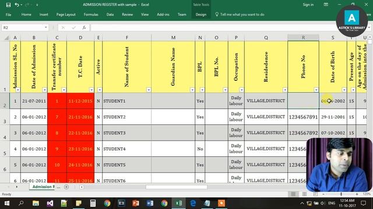Click the Sign in link
Screen dimensions: 373x209
[x=308, y=5]
